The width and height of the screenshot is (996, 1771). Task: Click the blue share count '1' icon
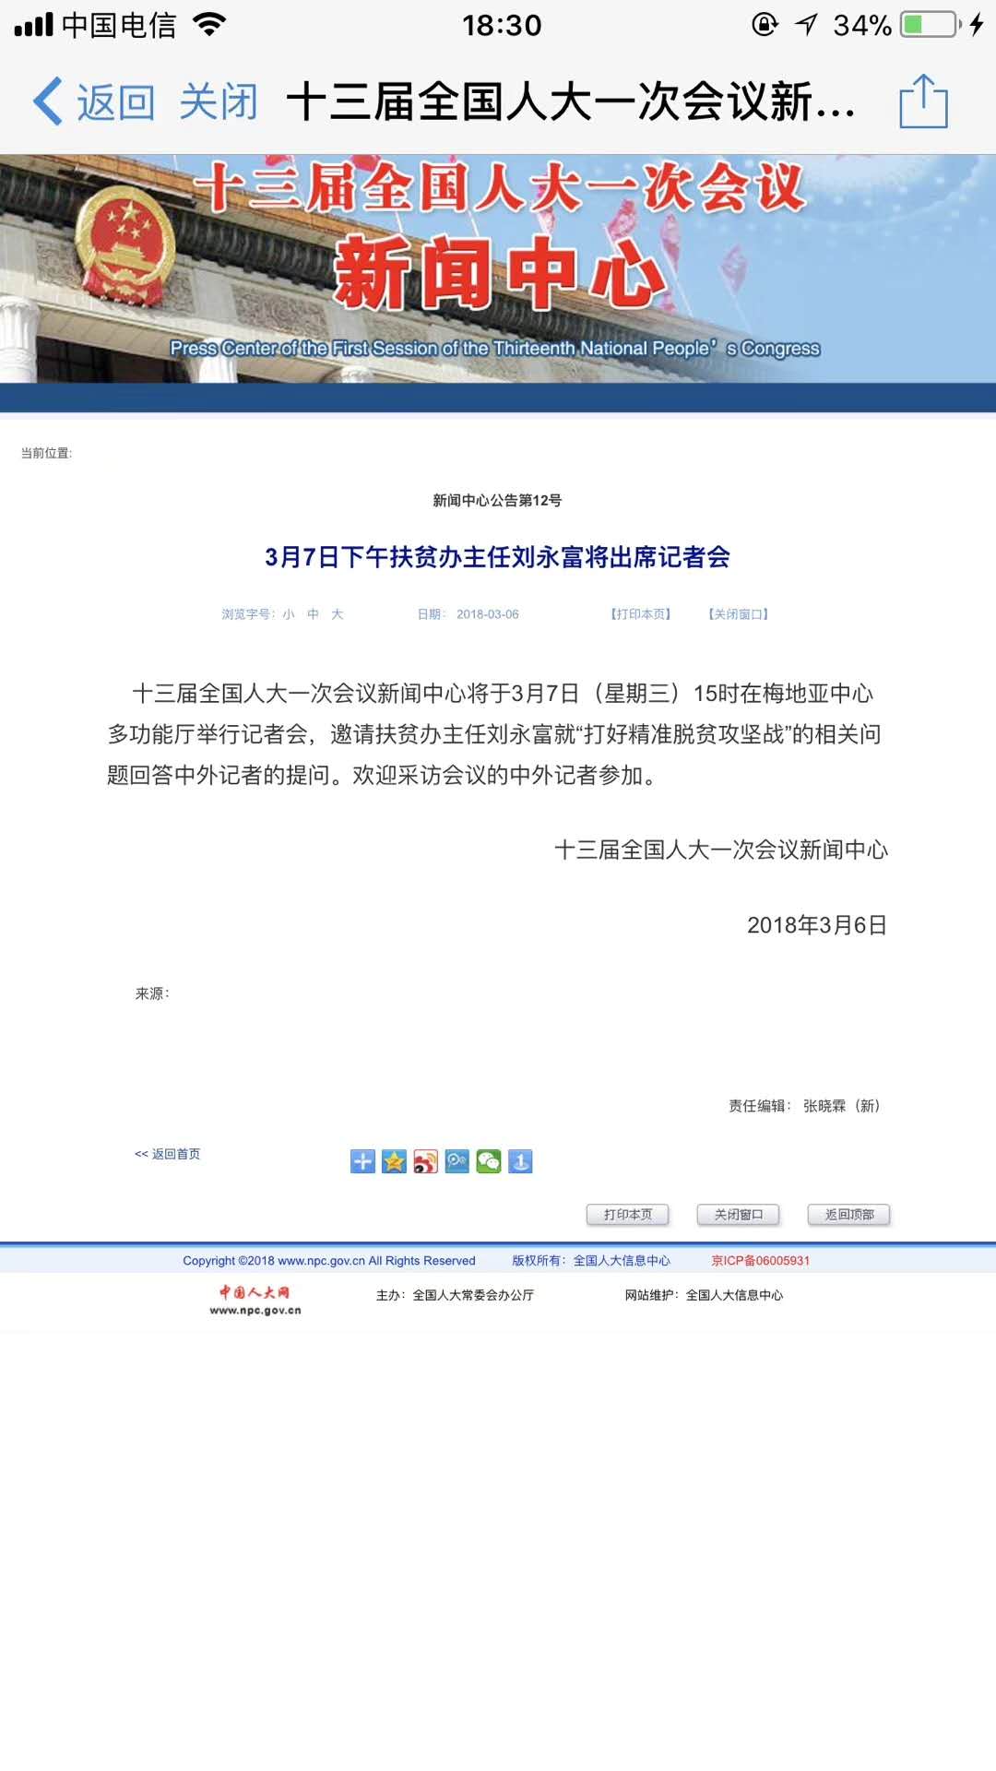click(520, 1161)
